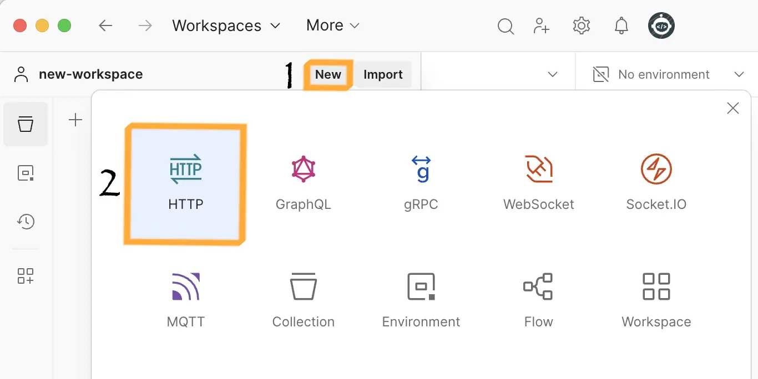Screen dimensions: 758x379
Task: Open History in the sidebar
Action: 26,222
